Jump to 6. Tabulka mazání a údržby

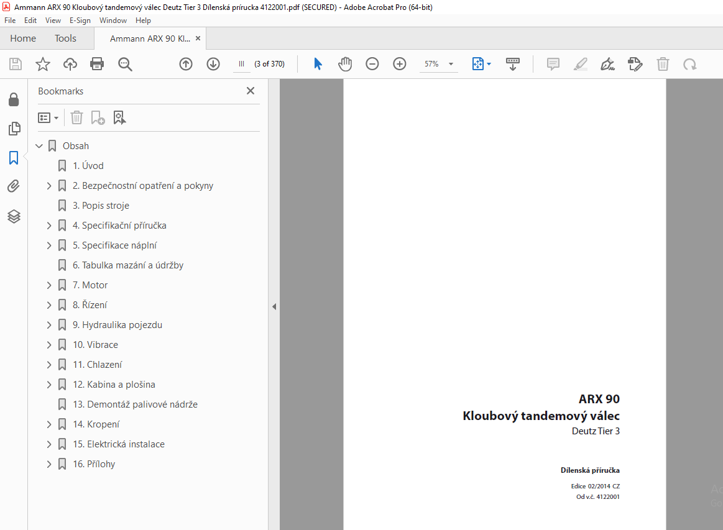tap(128, 265)
